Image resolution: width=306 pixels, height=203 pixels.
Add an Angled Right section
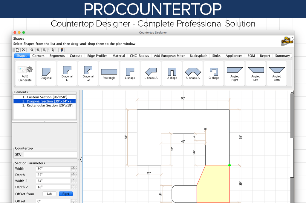coord(235,72)
